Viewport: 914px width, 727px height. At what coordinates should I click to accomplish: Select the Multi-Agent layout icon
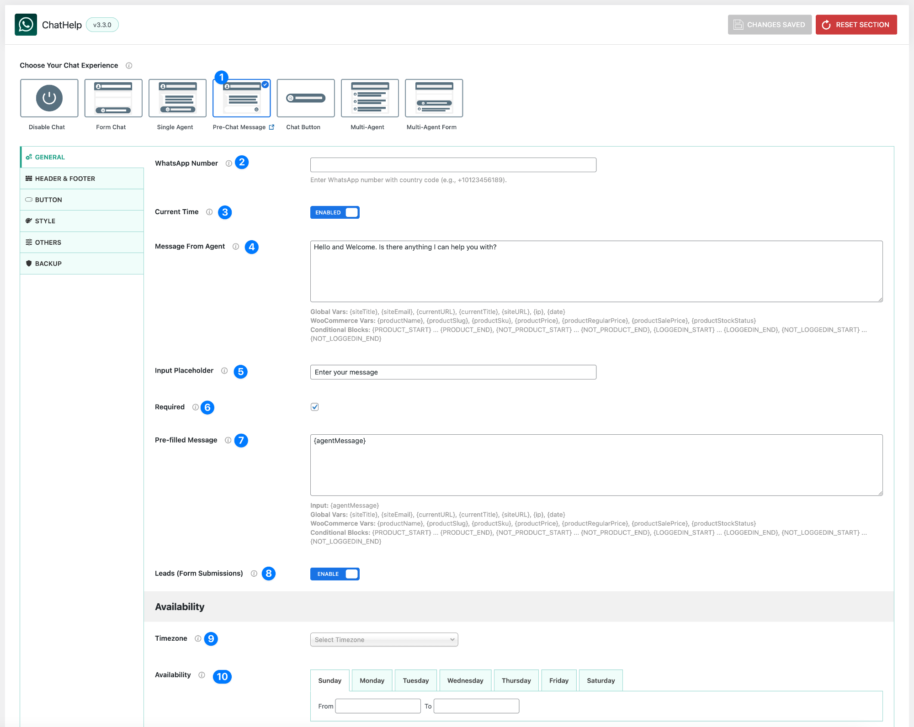click(x=370, y=98)
